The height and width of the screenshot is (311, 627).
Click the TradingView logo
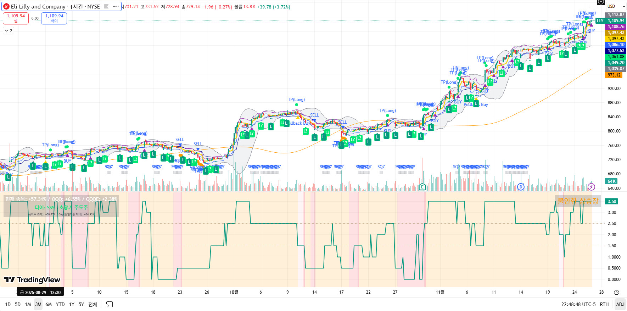coord(32,280)
